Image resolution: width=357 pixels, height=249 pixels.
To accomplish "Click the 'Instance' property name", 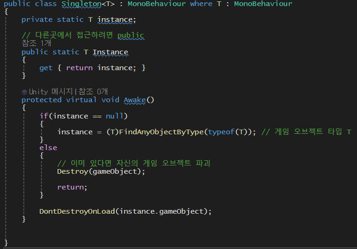I will (110, 52).
